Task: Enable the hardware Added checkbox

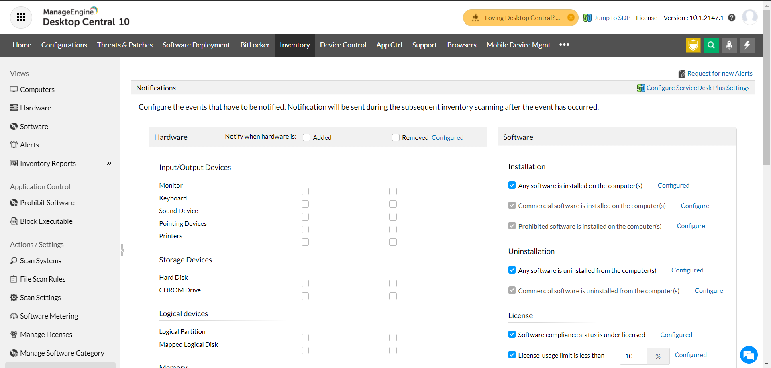Action: (x=307, y=137)
